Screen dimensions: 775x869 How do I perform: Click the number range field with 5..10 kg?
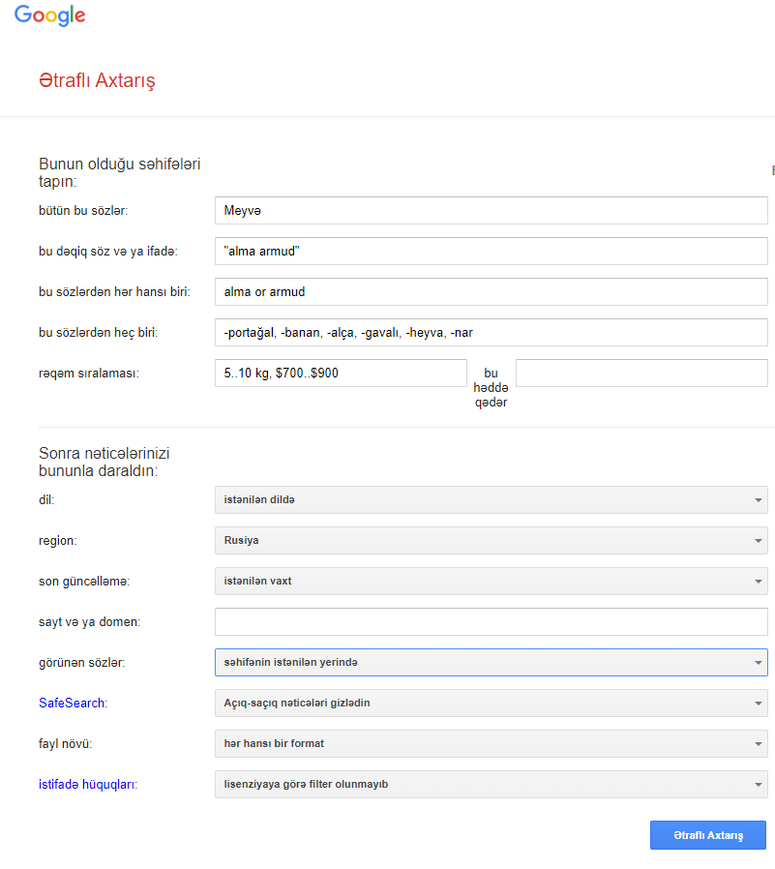[340, 373]
